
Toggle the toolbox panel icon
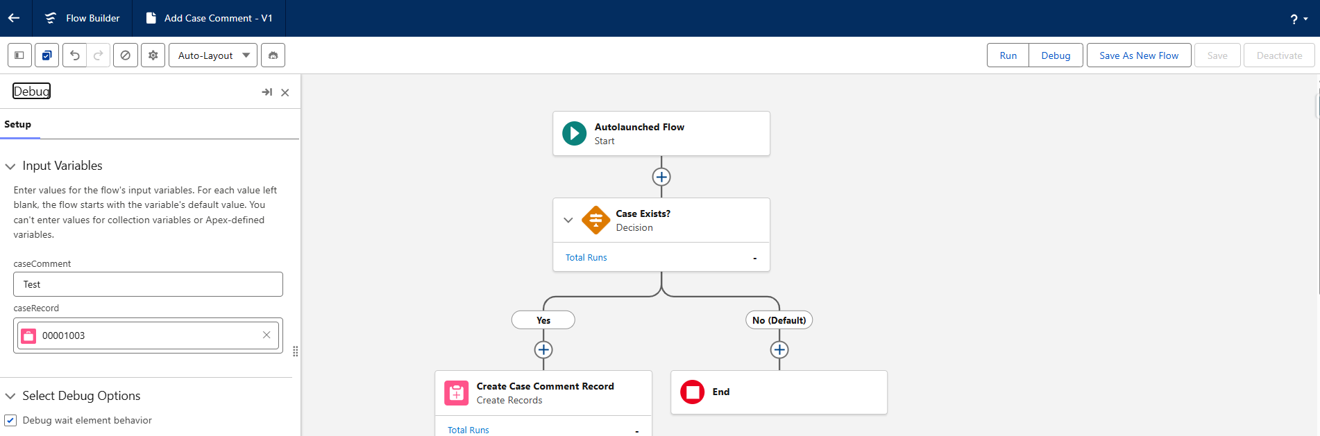tap(19, 55)
